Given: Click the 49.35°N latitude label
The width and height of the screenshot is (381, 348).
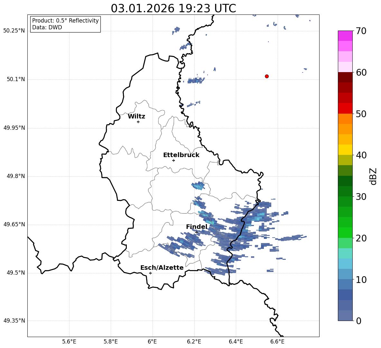Looking at the screenshot, I should pos(14,321).
